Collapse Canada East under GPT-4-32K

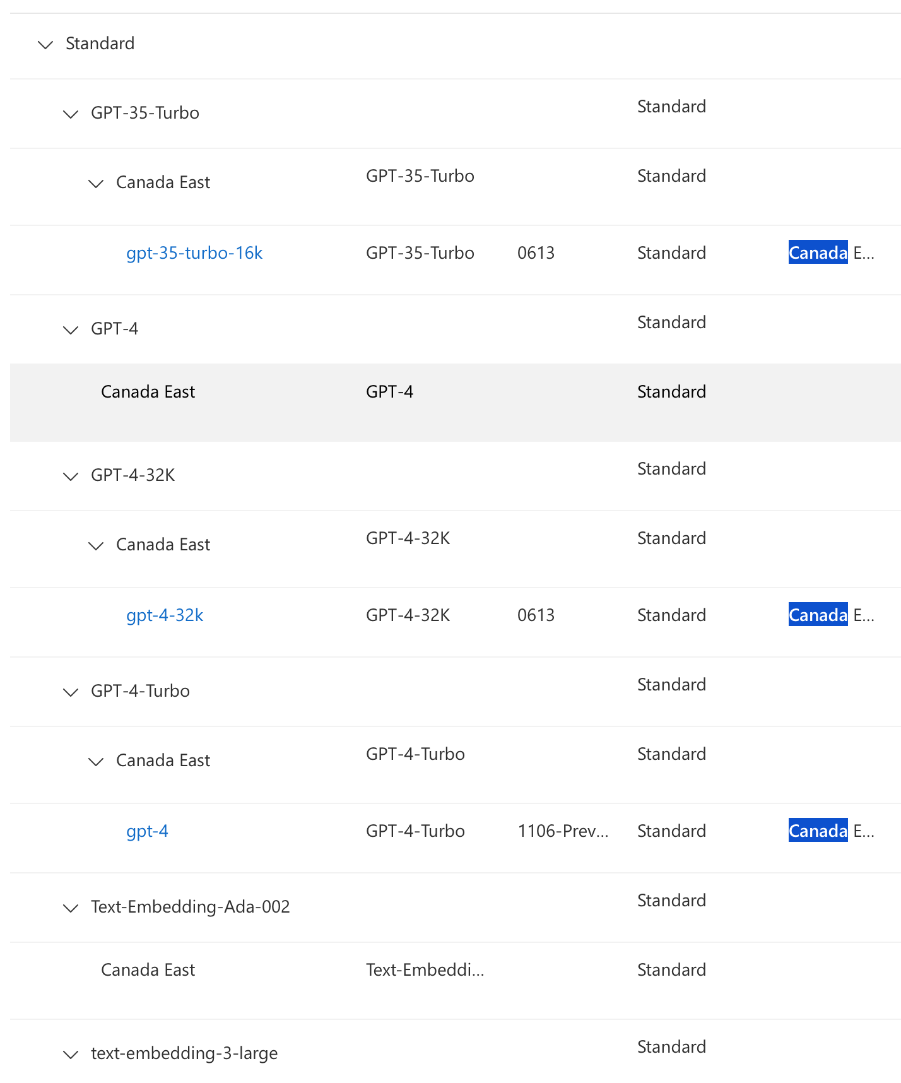click(x=96, y=546)
